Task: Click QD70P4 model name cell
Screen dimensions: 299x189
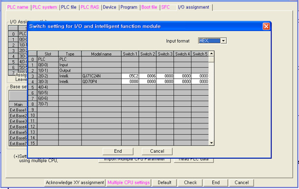Action: tap(102, 81)
